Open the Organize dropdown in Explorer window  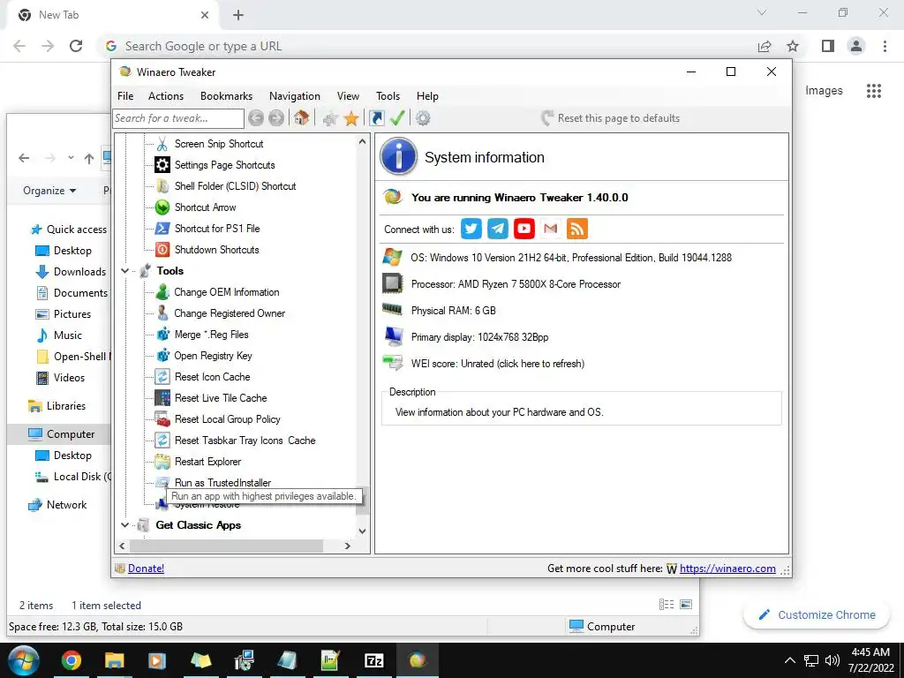pyautogui.click(x=49, y=191)
